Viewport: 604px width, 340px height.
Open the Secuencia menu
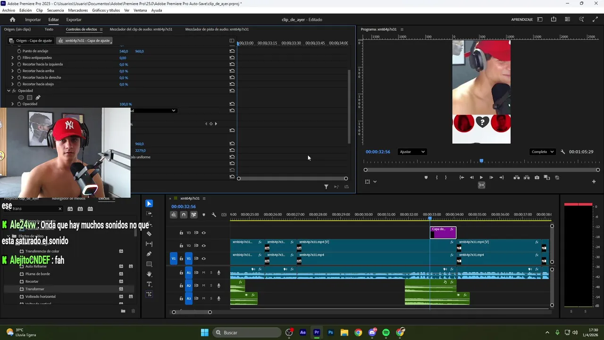tap(55, 10)
